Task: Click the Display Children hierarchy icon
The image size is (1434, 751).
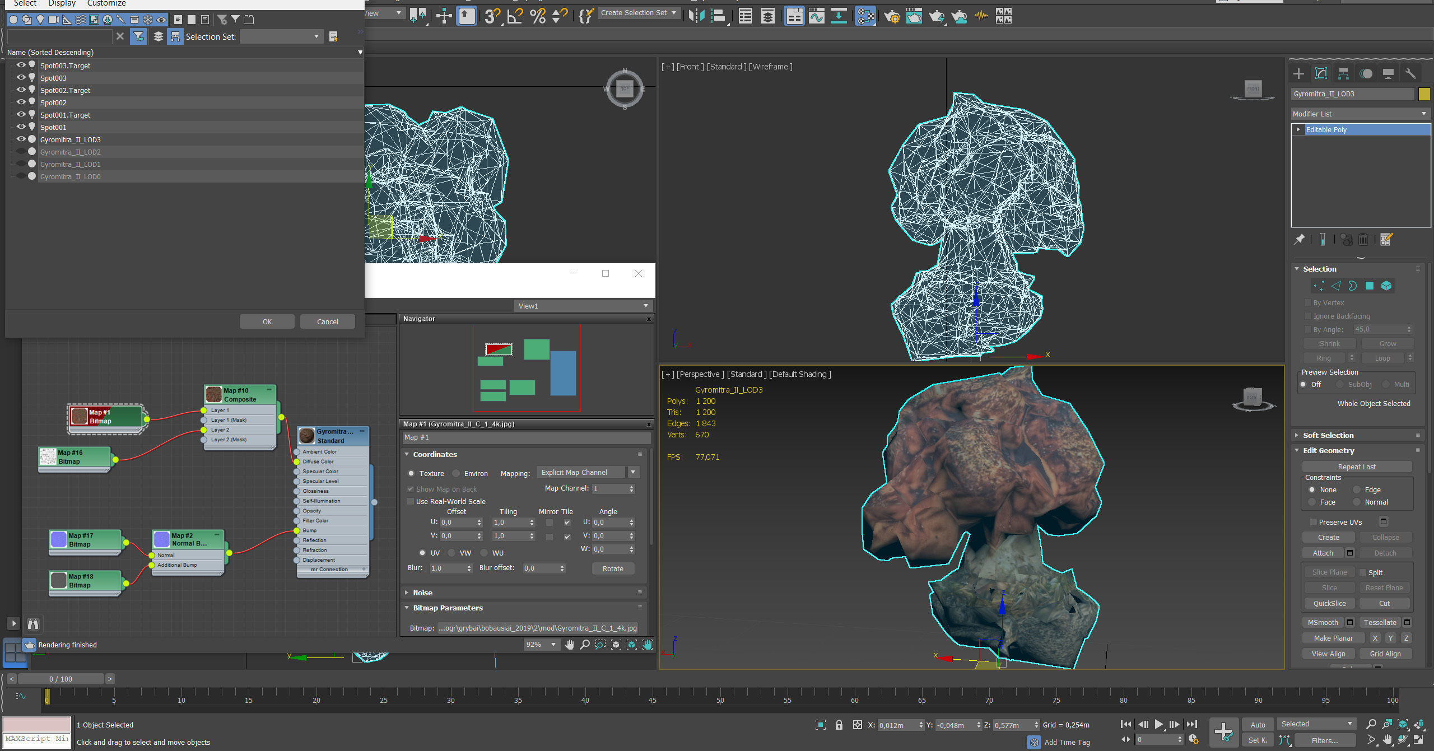Action: (x=175, y=37)
